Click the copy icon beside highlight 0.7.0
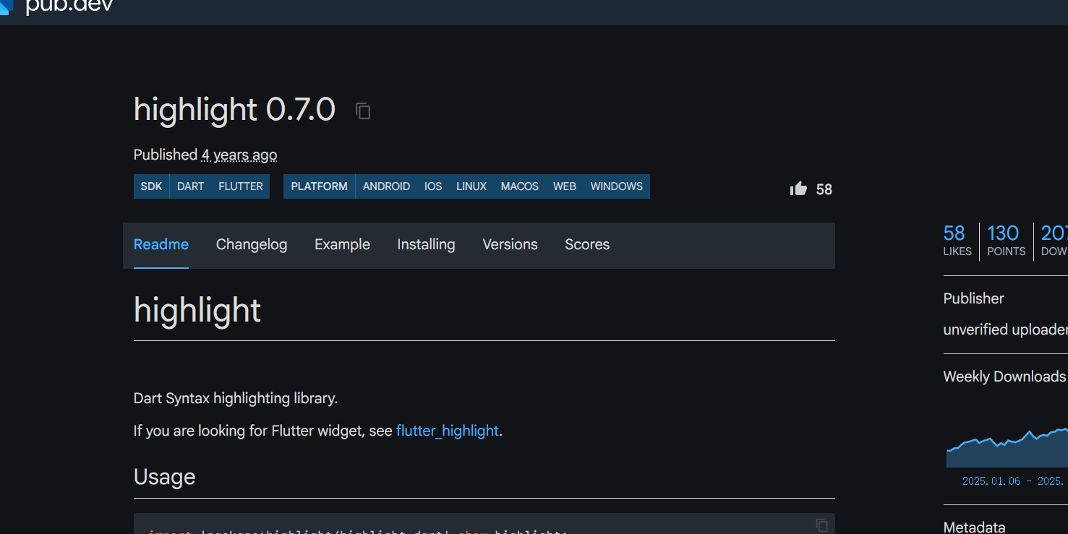 click(x=363, y=111)
